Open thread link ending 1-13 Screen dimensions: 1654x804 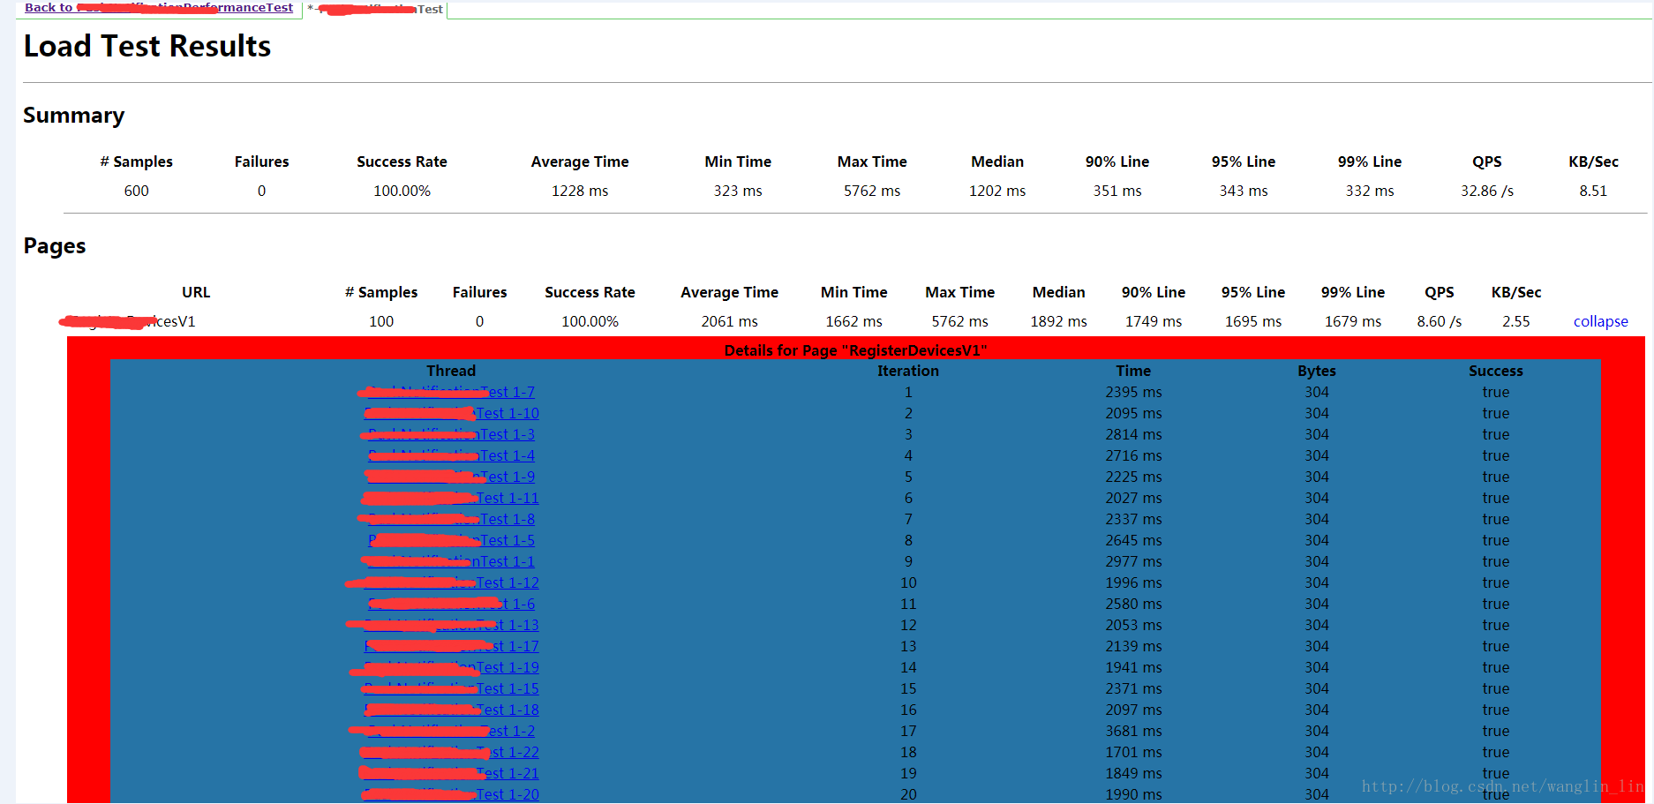click(451, 625)
